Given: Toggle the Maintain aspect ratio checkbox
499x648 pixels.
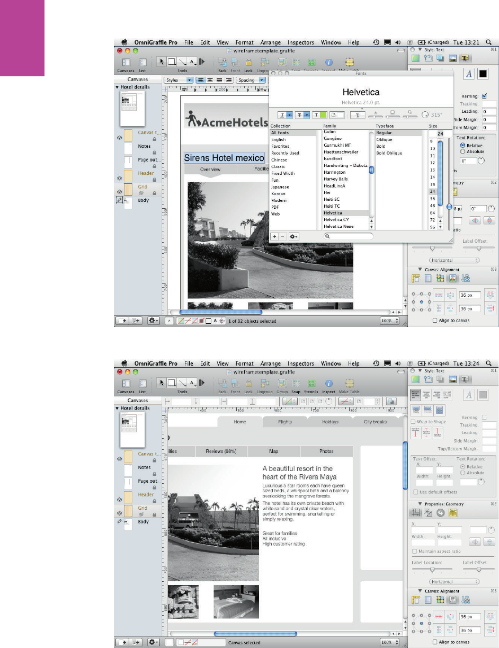Looking at the screenshot, I should pyautogui.click(x=414, y=552).
